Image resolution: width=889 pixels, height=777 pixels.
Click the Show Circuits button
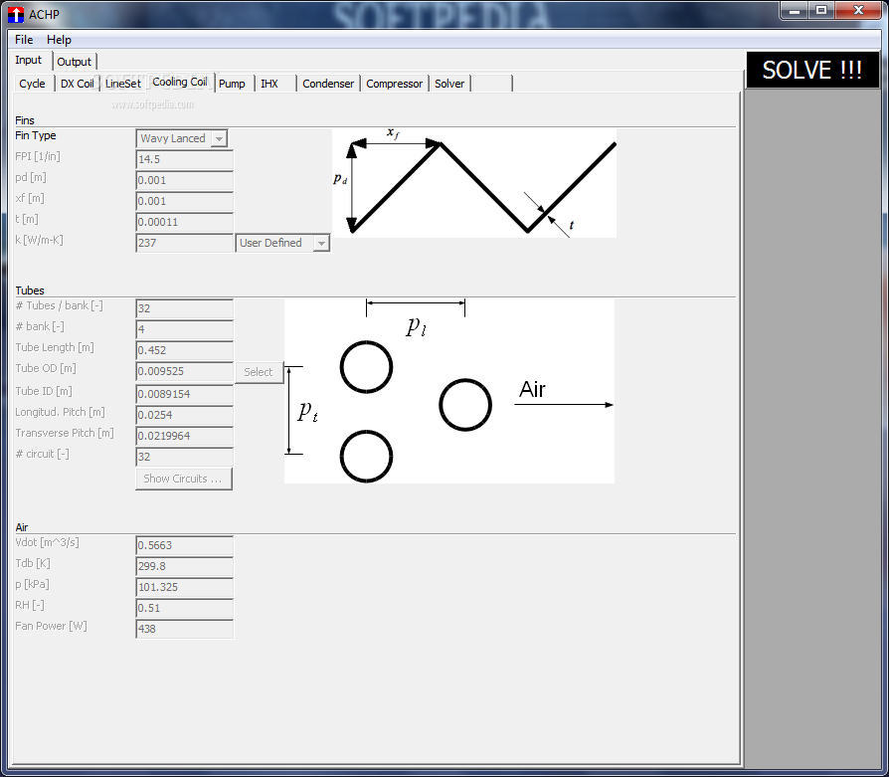point(184,480)
